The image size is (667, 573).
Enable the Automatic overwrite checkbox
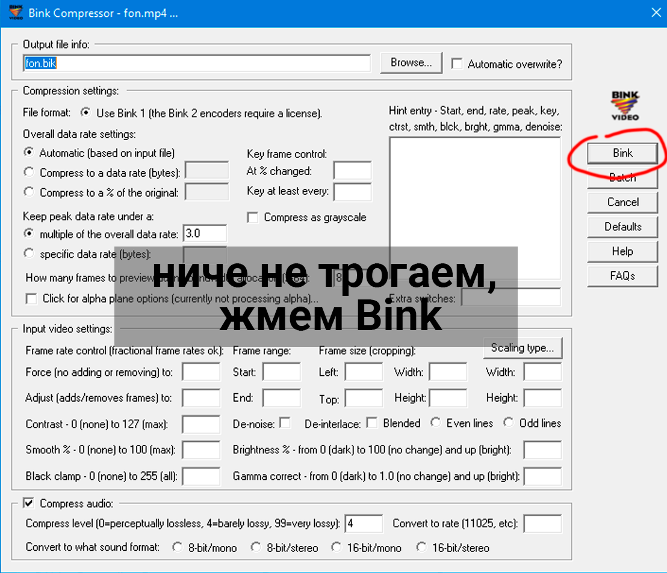point(457,64)
